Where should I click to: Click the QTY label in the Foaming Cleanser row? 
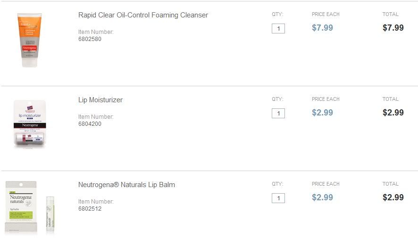coord(277,14)
